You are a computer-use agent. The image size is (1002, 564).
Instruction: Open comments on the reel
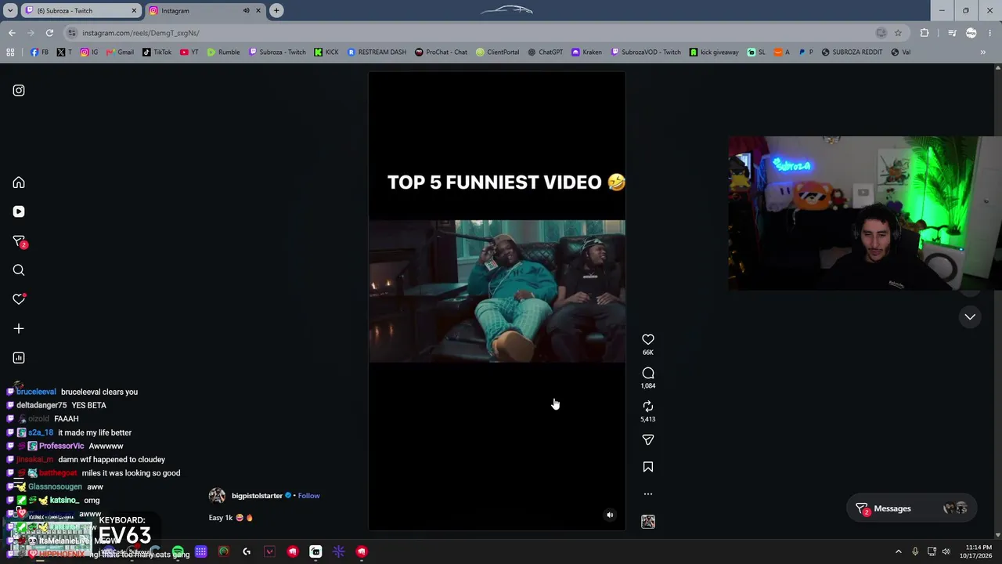(648, 373)
